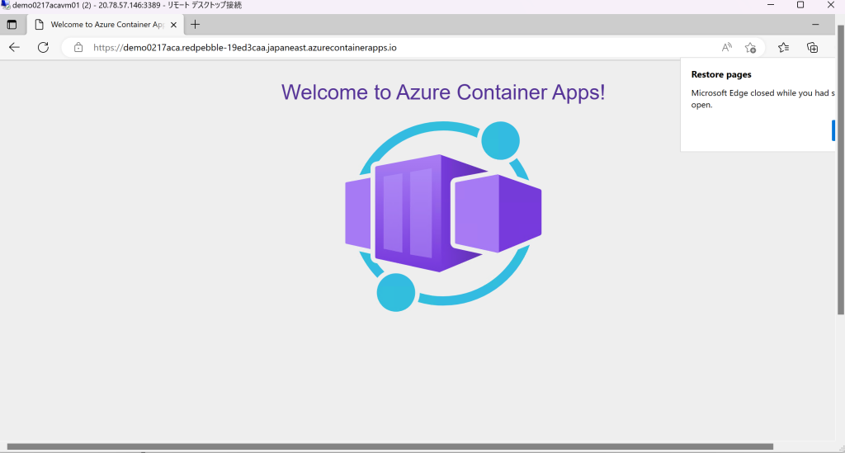Click the horizontal scrollbar of remote desktop
Image resolution: width=845 pixels, height=453 pixels.
point(390,446)
